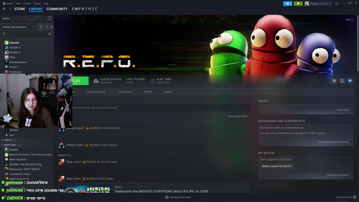
Task: Select Behind the Frame: The Finest Scenery
Action: 30,155
